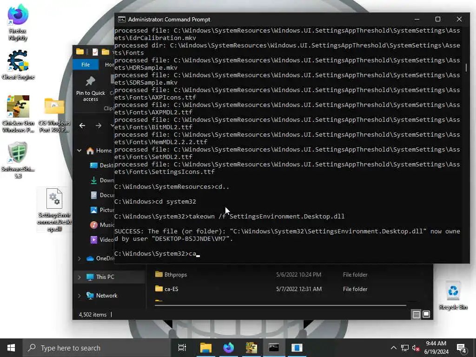Expand the This PC tree node
The width and height of the screenshot is (476, 357).
coord(79,277)
